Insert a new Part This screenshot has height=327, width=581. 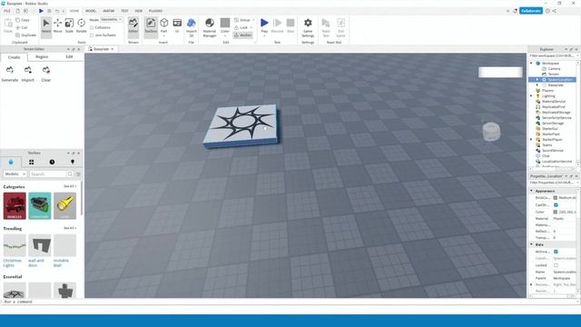click(x=163, y=26)
